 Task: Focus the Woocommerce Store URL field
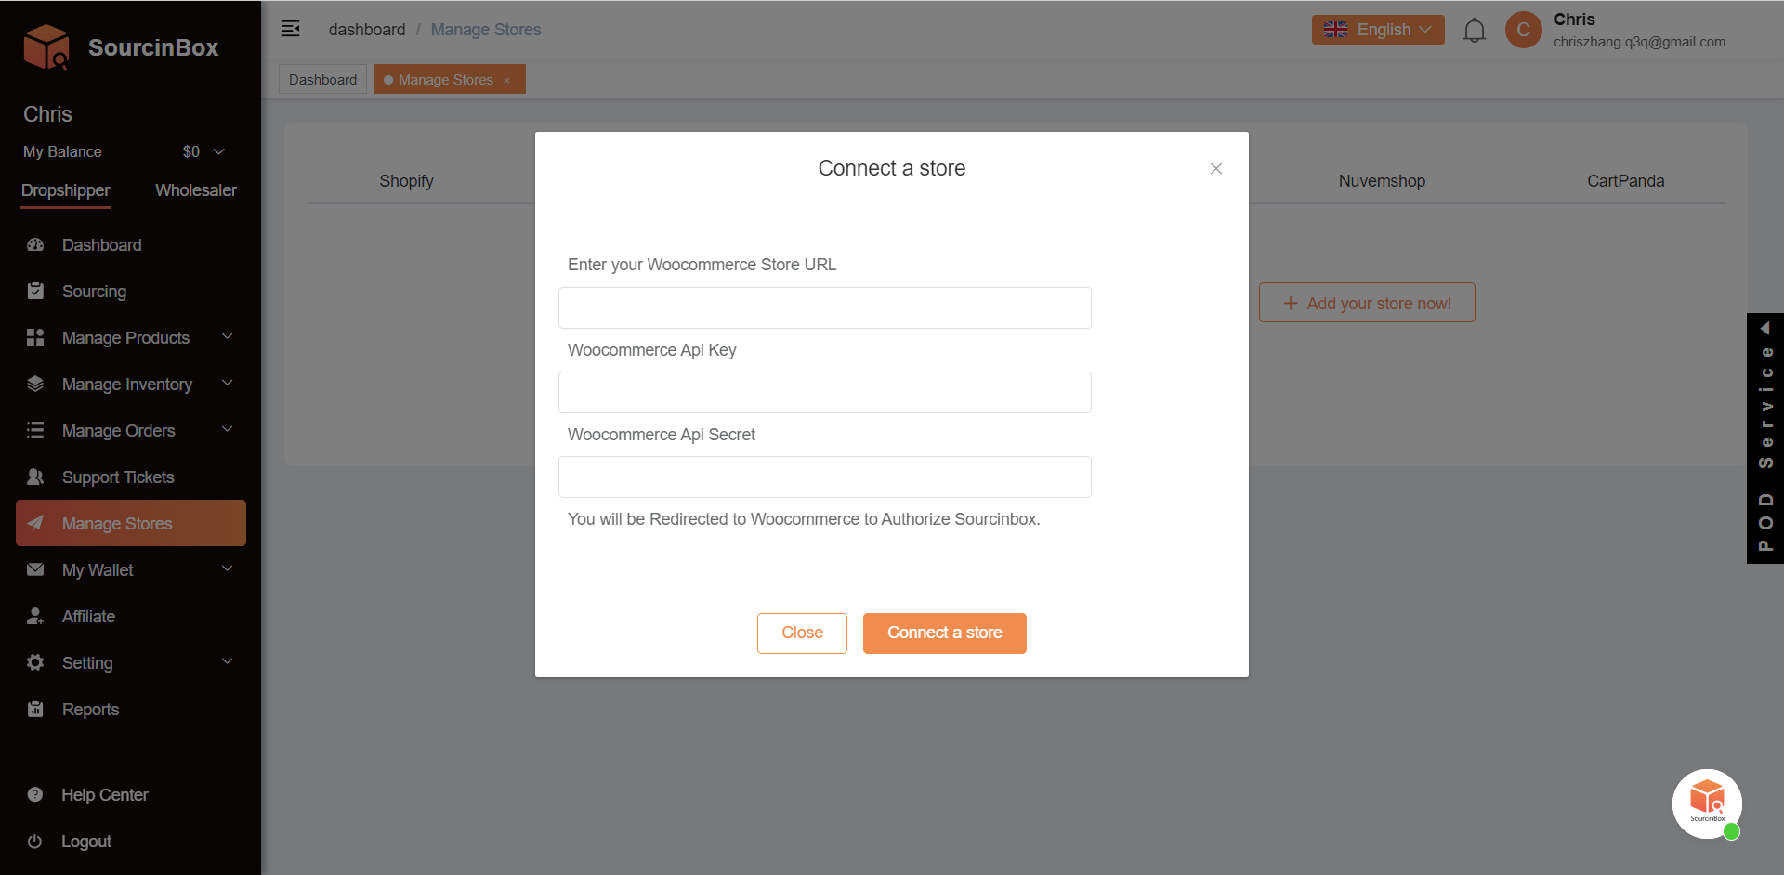coord(824,307)
